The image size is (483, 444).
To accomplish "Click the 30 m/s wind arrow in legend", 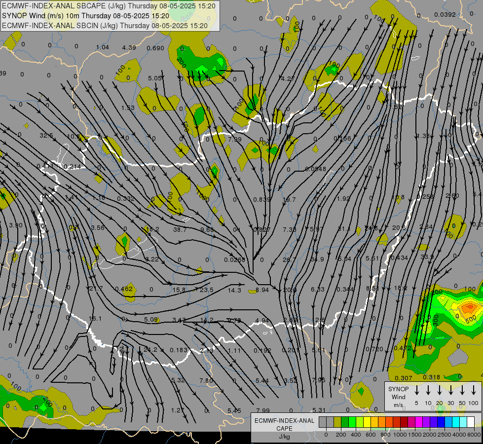I will (x=451, y=390).
